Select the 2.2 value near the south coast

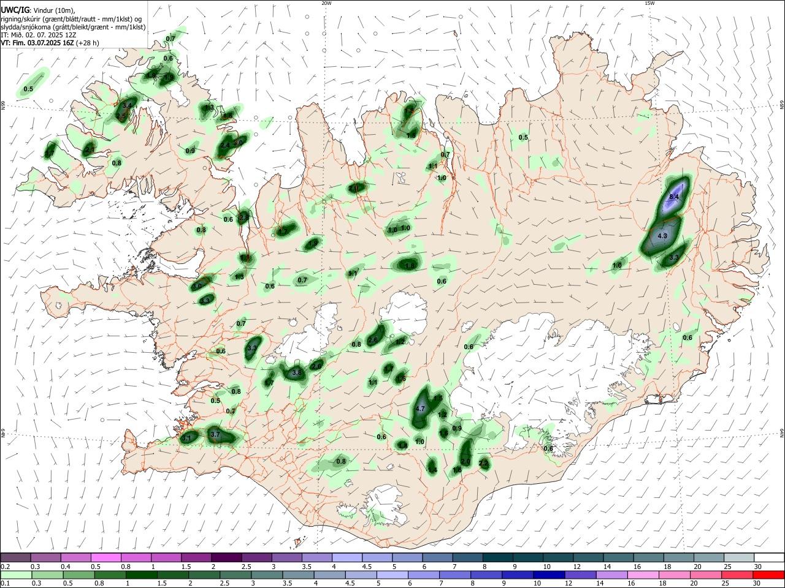coord(483,464)
